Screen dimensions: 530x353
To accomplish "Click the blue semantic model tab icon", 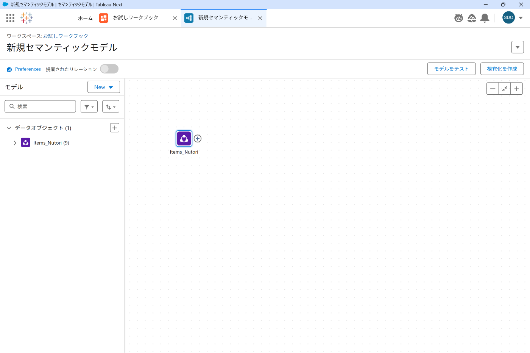I will (x=189, y=18).
